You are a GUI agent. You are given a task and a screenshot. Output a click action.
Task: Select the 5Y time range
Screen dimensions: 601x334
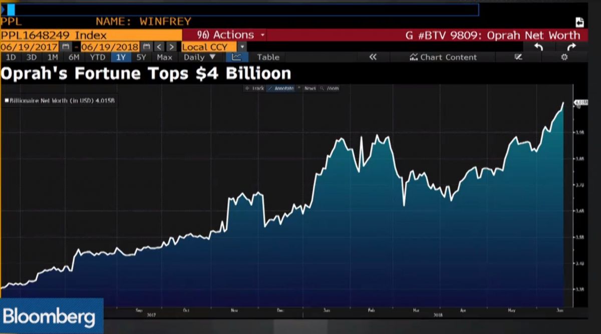(x=141, y=57)
